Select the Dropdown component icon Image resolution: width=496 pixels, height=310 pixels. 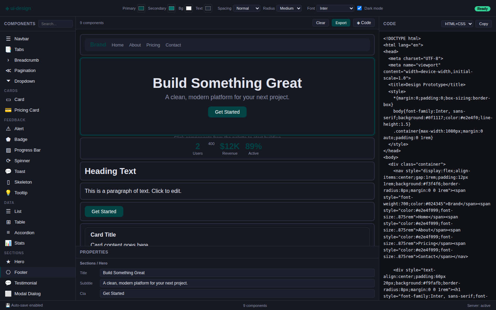coord(8,81)
